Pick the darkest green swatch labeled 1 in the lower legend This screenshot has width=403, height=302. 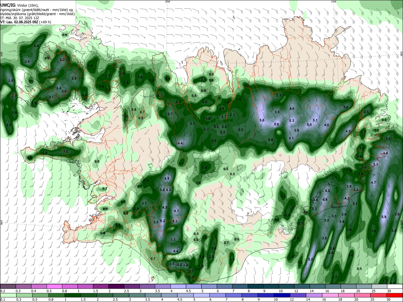click(73, 295)
